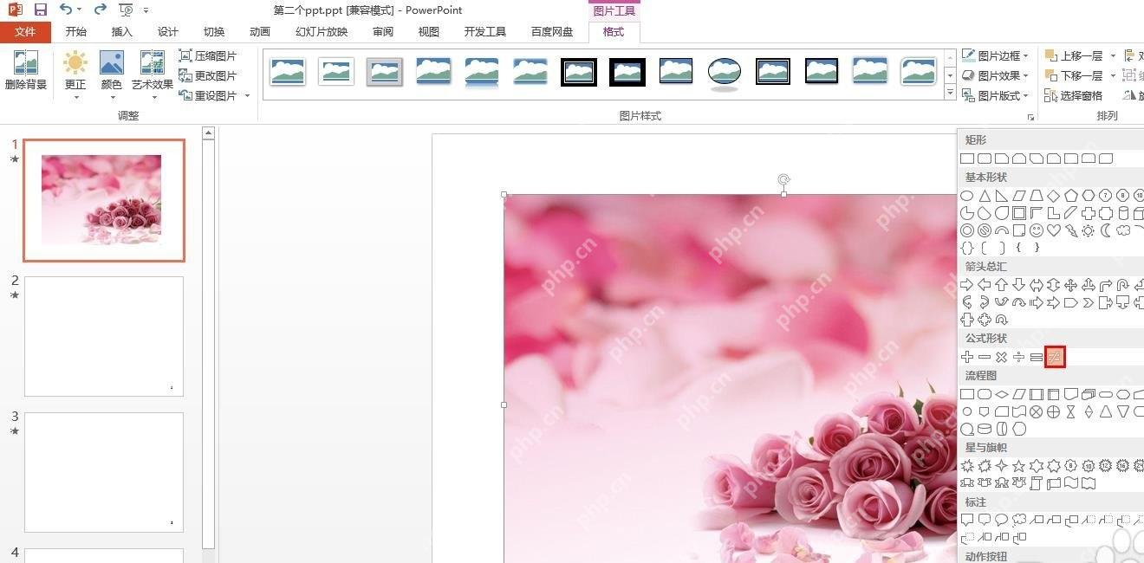Expand the picture styles gallery more button
The height and width of the screenshot is (563, 1144).
click(x=950, y=94)
